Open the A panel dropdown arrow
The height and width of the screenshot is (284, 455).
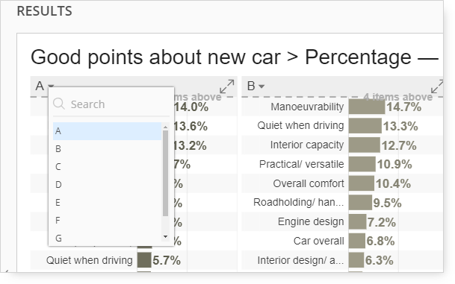51,86
